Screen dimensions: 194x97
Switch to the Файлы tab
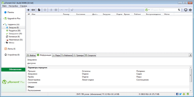tap(31, 55)
